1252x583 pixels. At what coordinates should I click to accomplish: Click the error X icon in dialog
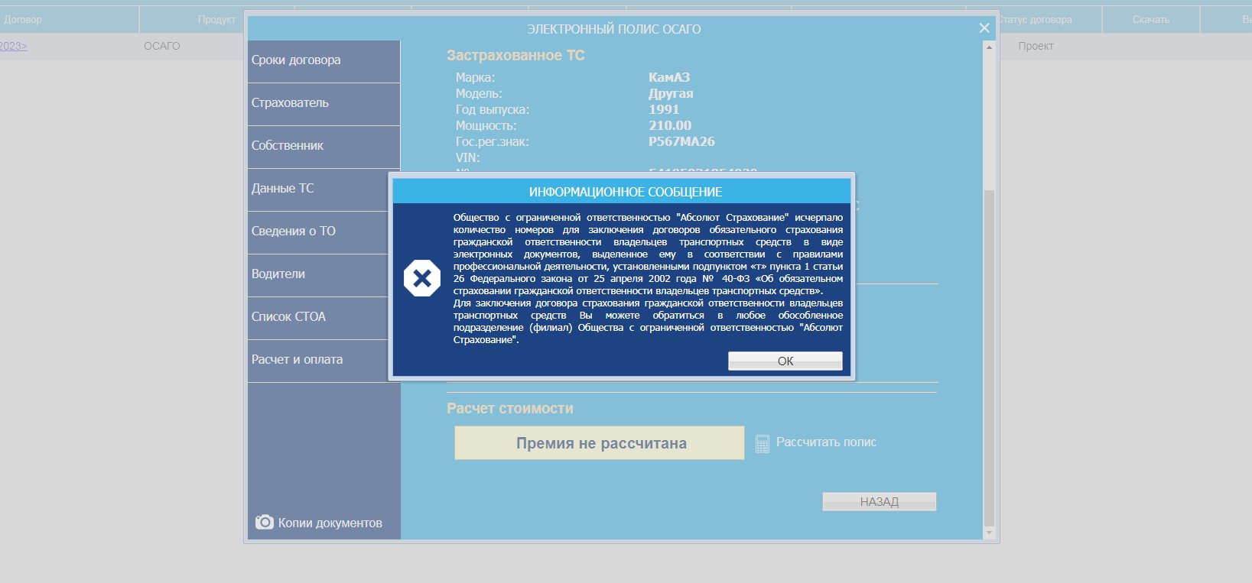click(422, 279)
